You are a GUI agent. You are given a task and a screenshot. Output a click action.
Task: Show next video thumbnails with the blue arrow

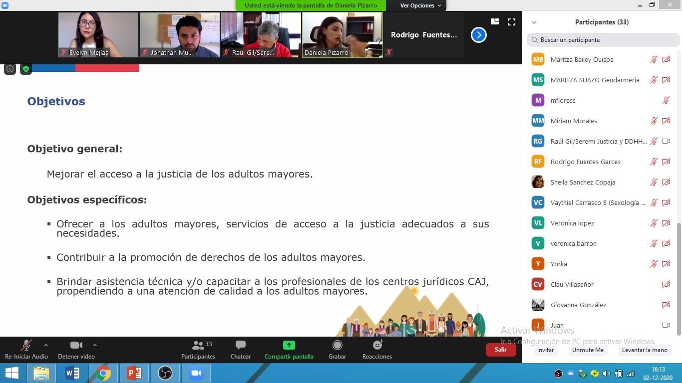(478, 35)
